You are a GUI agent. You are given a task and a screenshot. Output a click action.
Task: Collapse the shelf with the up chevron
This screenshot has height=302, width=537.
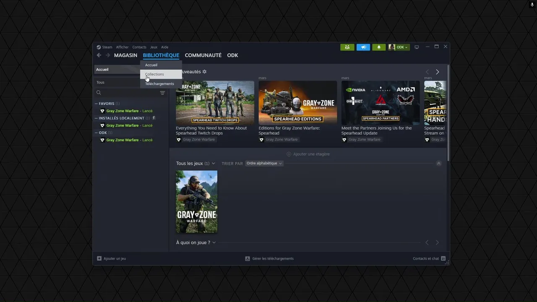[439, 163]
